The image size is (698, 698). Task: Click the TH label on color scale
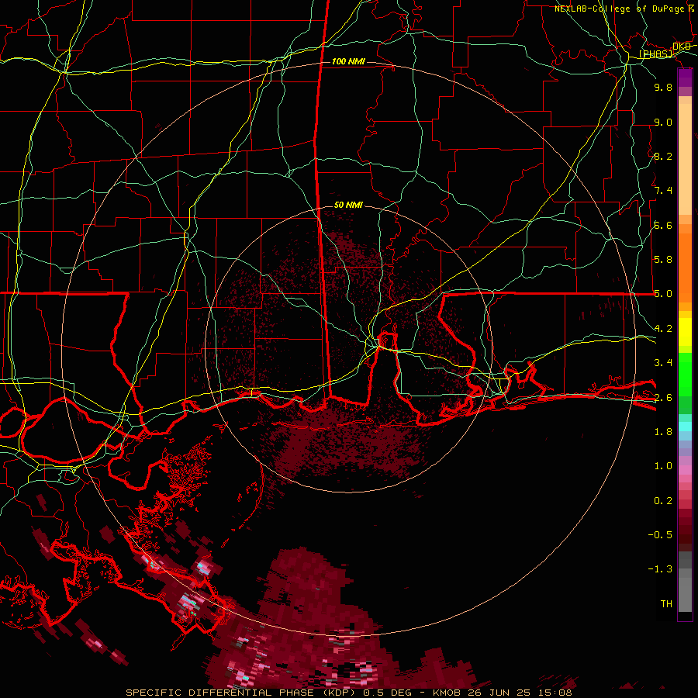click(x=666, y=604)
